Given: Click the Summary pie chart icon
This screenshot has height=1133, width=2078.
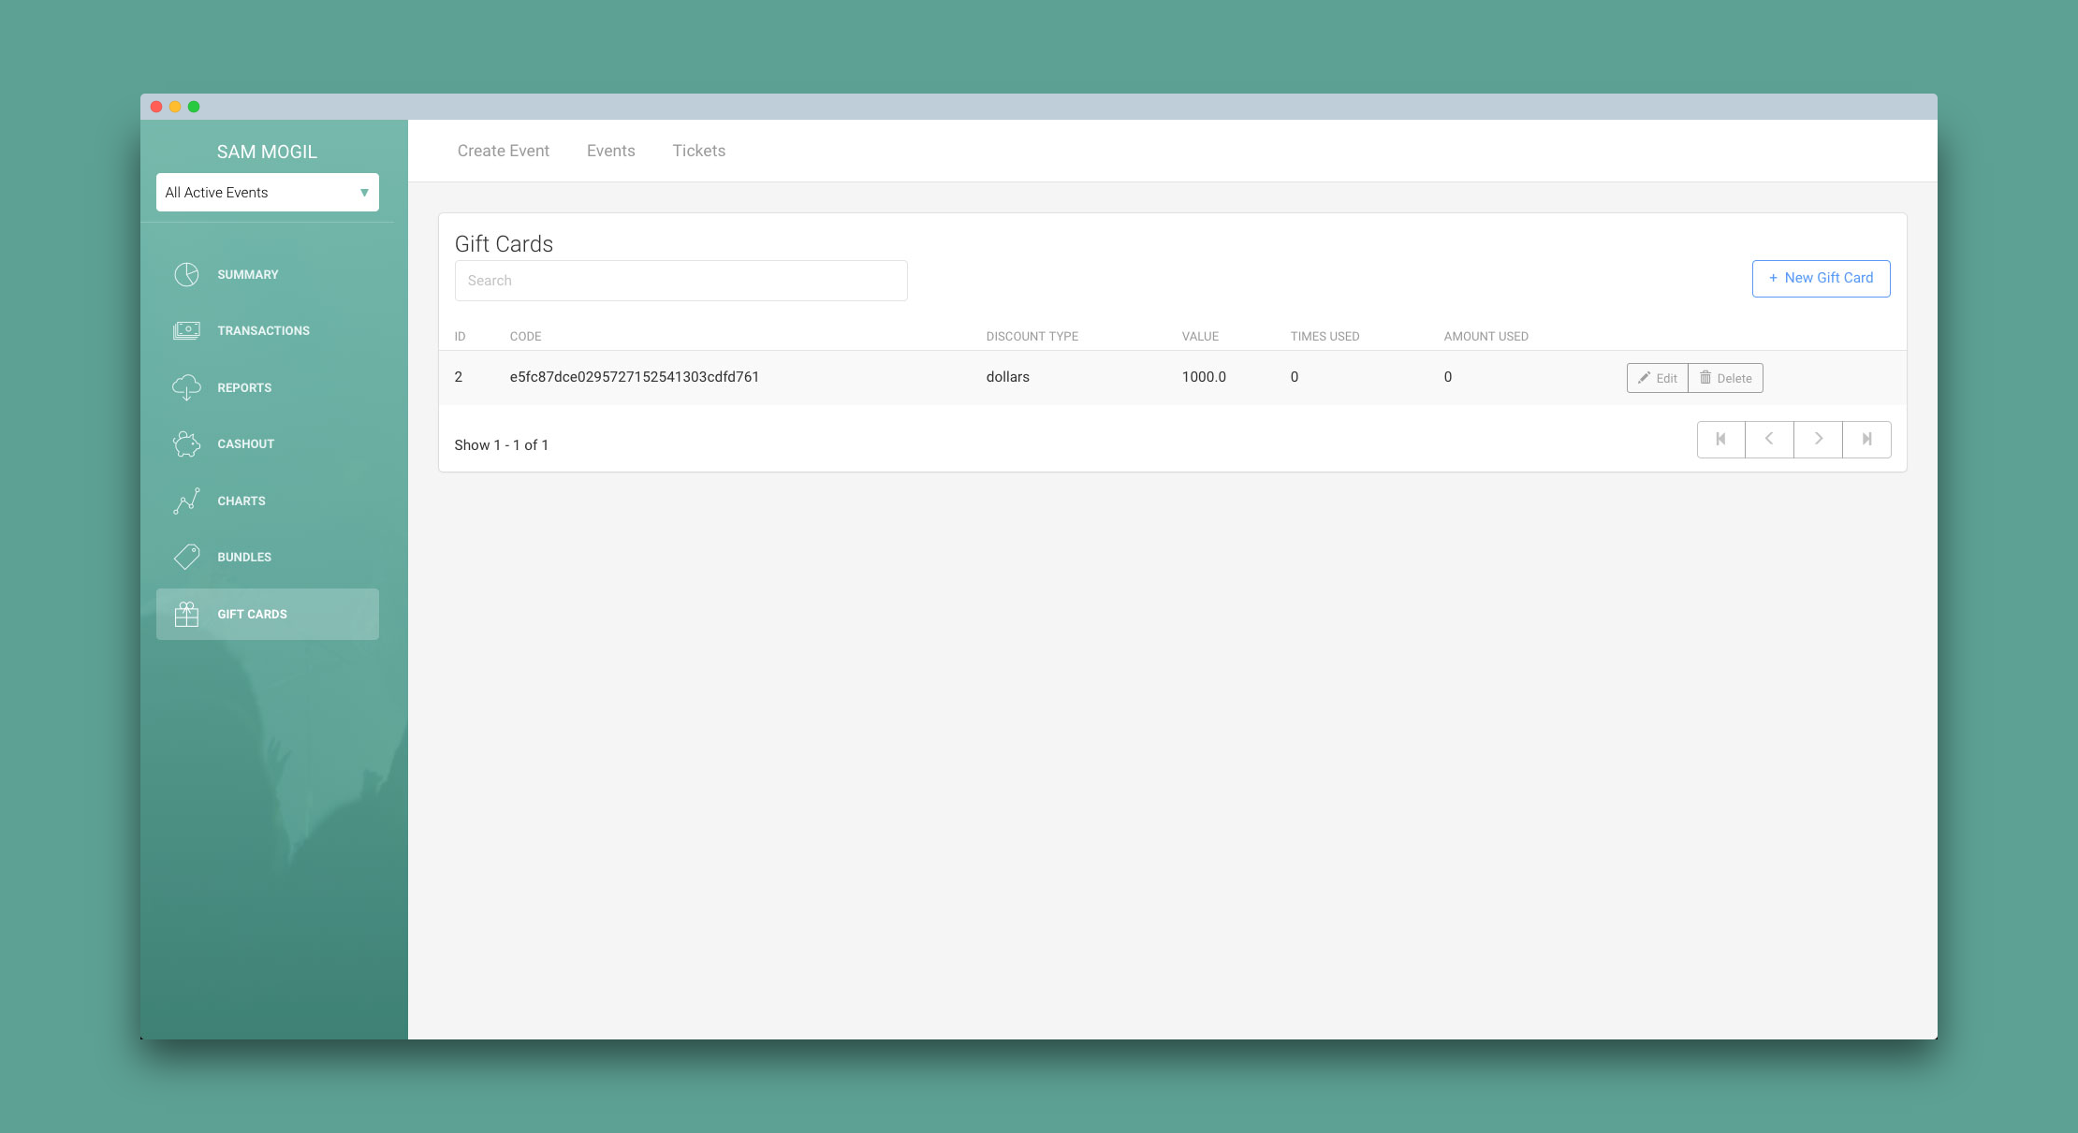Looking at the screenshot, I should [186, 274].
